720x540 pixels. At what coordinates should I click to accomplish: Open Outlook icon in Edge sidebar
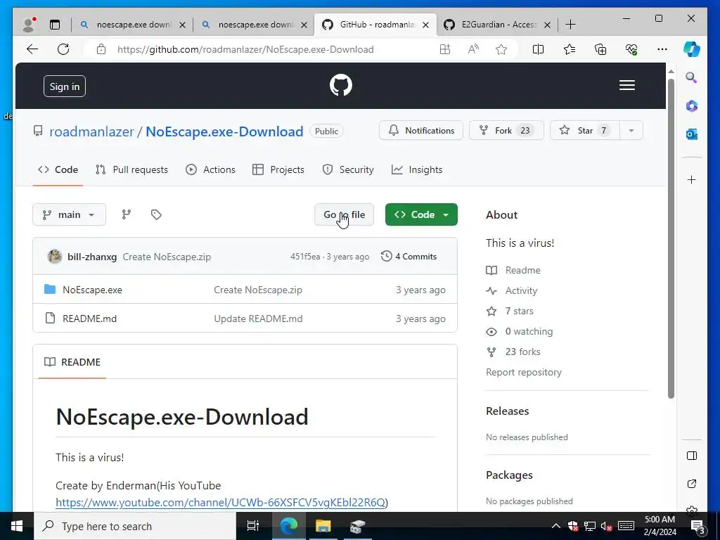(x=692, y=134)
